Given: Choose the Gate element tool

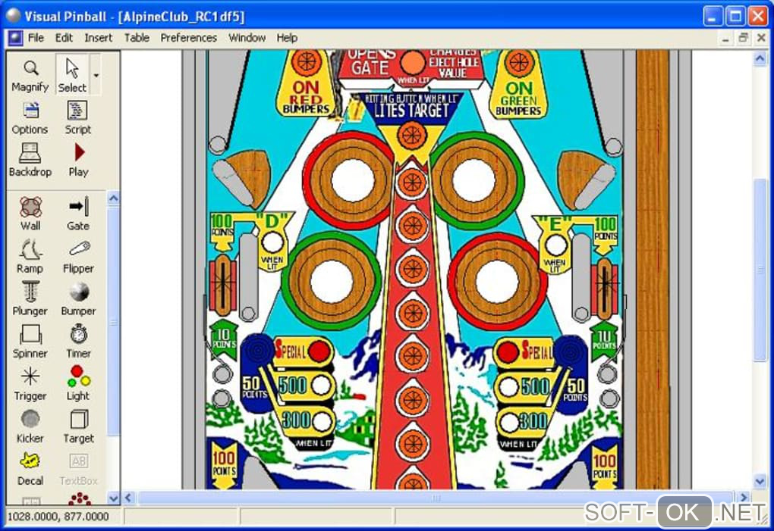Looking at the screenshot, I should [x=78, y=214].
